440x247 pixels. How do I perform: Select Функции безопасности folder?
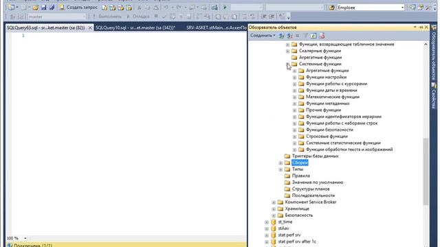coord(329,130)
